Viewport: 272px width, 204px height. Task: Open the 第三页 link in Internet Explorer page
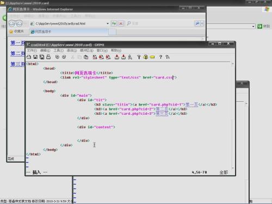coord(17,64)
